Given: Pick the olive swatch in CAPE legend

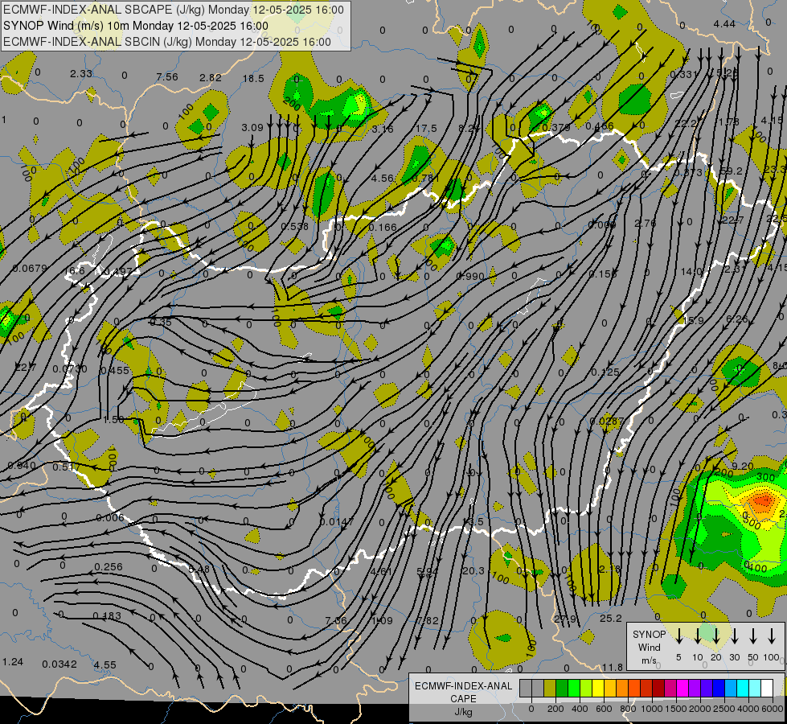Looking at the screenshot, I should point(550,689).
